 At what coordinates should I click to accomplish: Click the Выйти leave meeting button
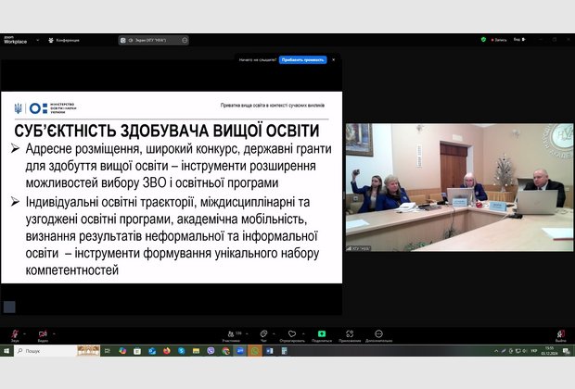click(x=560, y=333)
